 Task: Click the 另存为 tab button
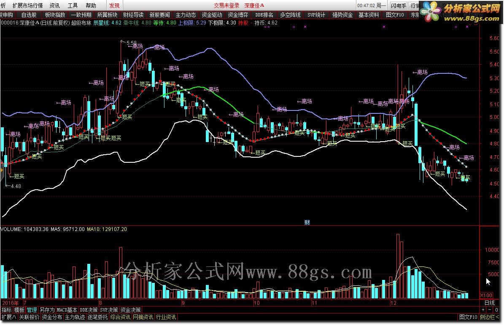pos(47,310)
